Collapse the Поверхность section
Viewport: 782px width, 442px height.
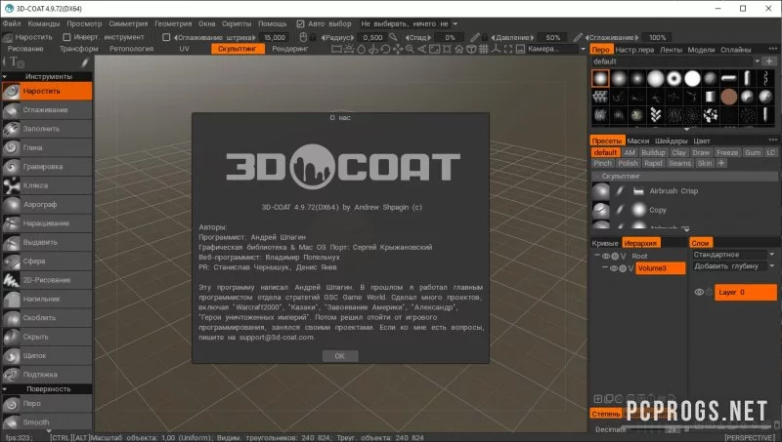click(5, 389)
